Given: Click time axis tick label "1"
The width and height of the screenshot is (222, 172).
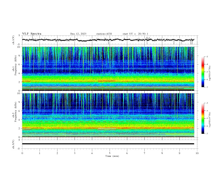Looking at the screenshot, I should 40,153.
